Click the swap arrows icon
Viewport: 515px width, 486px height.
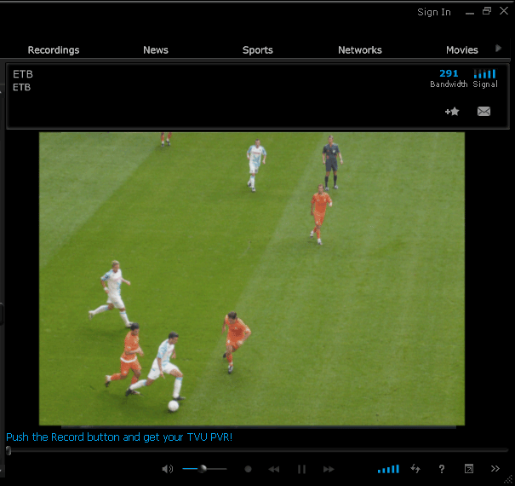(415, 469)
